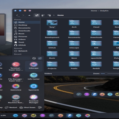Select the Arch folder in Dolphin
Viewport: 119px width, 119px height.
[x=74, y=24]
